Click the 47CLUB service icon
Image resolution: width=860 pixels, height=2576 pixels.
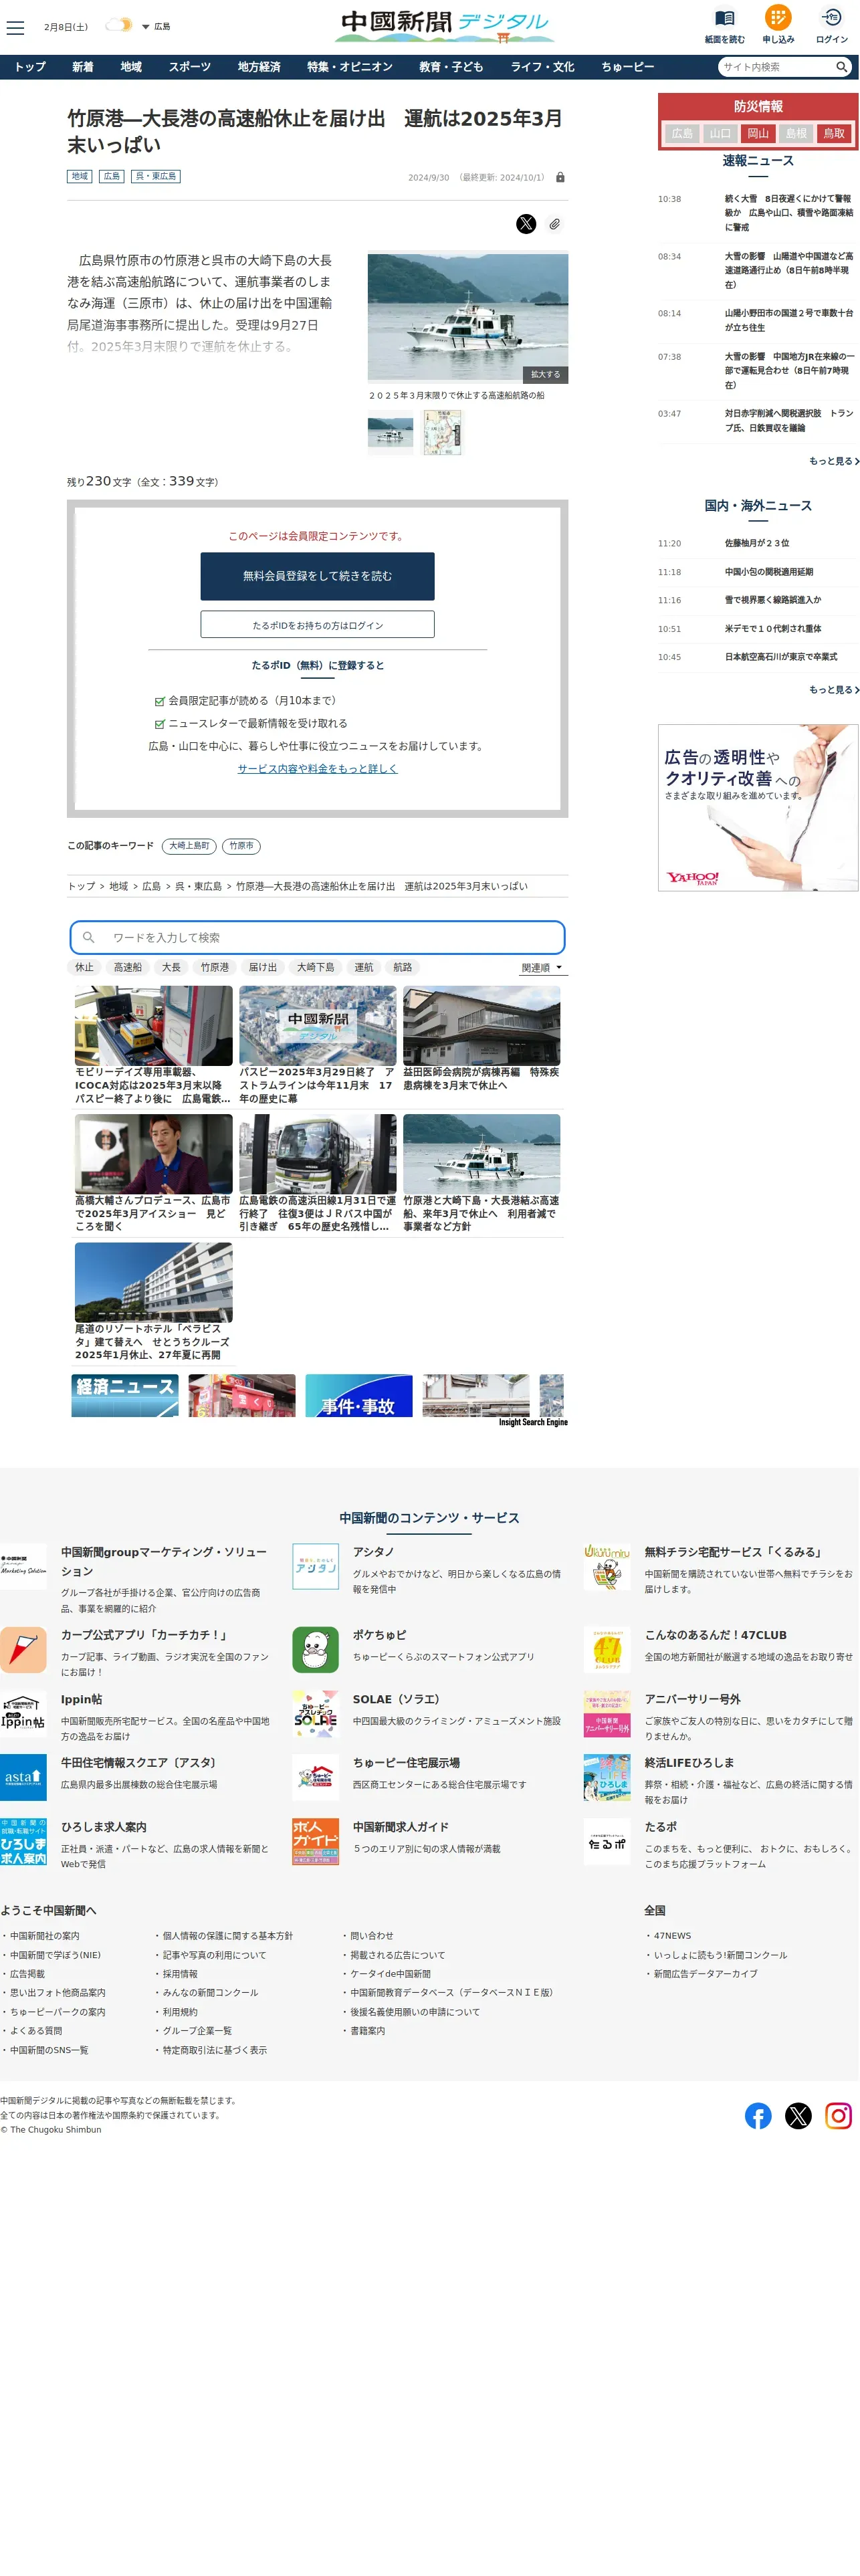pos(607,1649)
